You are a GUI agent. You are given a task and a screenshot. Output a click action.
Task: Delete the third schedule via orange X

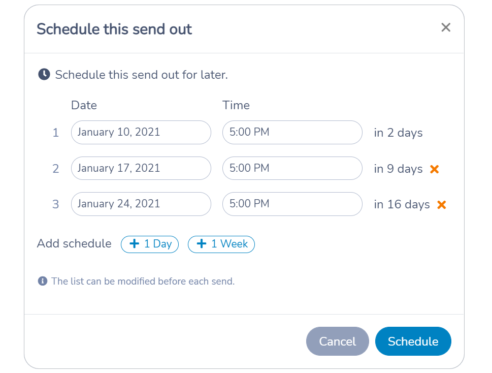click(x=442, y=205)
